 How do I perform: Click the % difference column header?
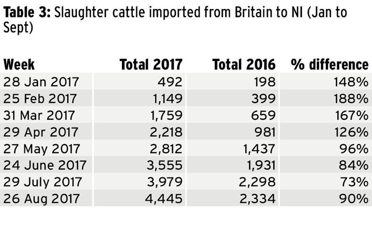[329, 64]
